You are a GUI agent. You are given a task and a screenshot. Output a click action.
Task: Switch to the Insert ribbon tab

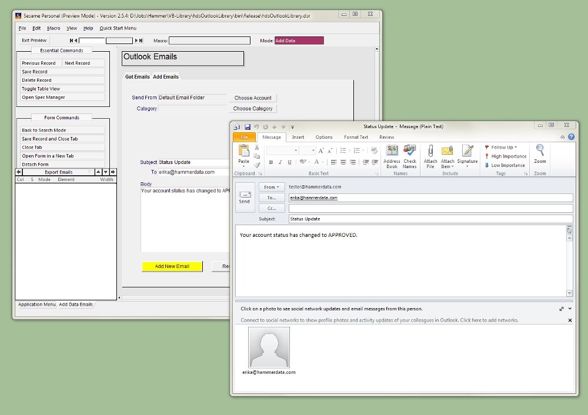tap(298, 137)
